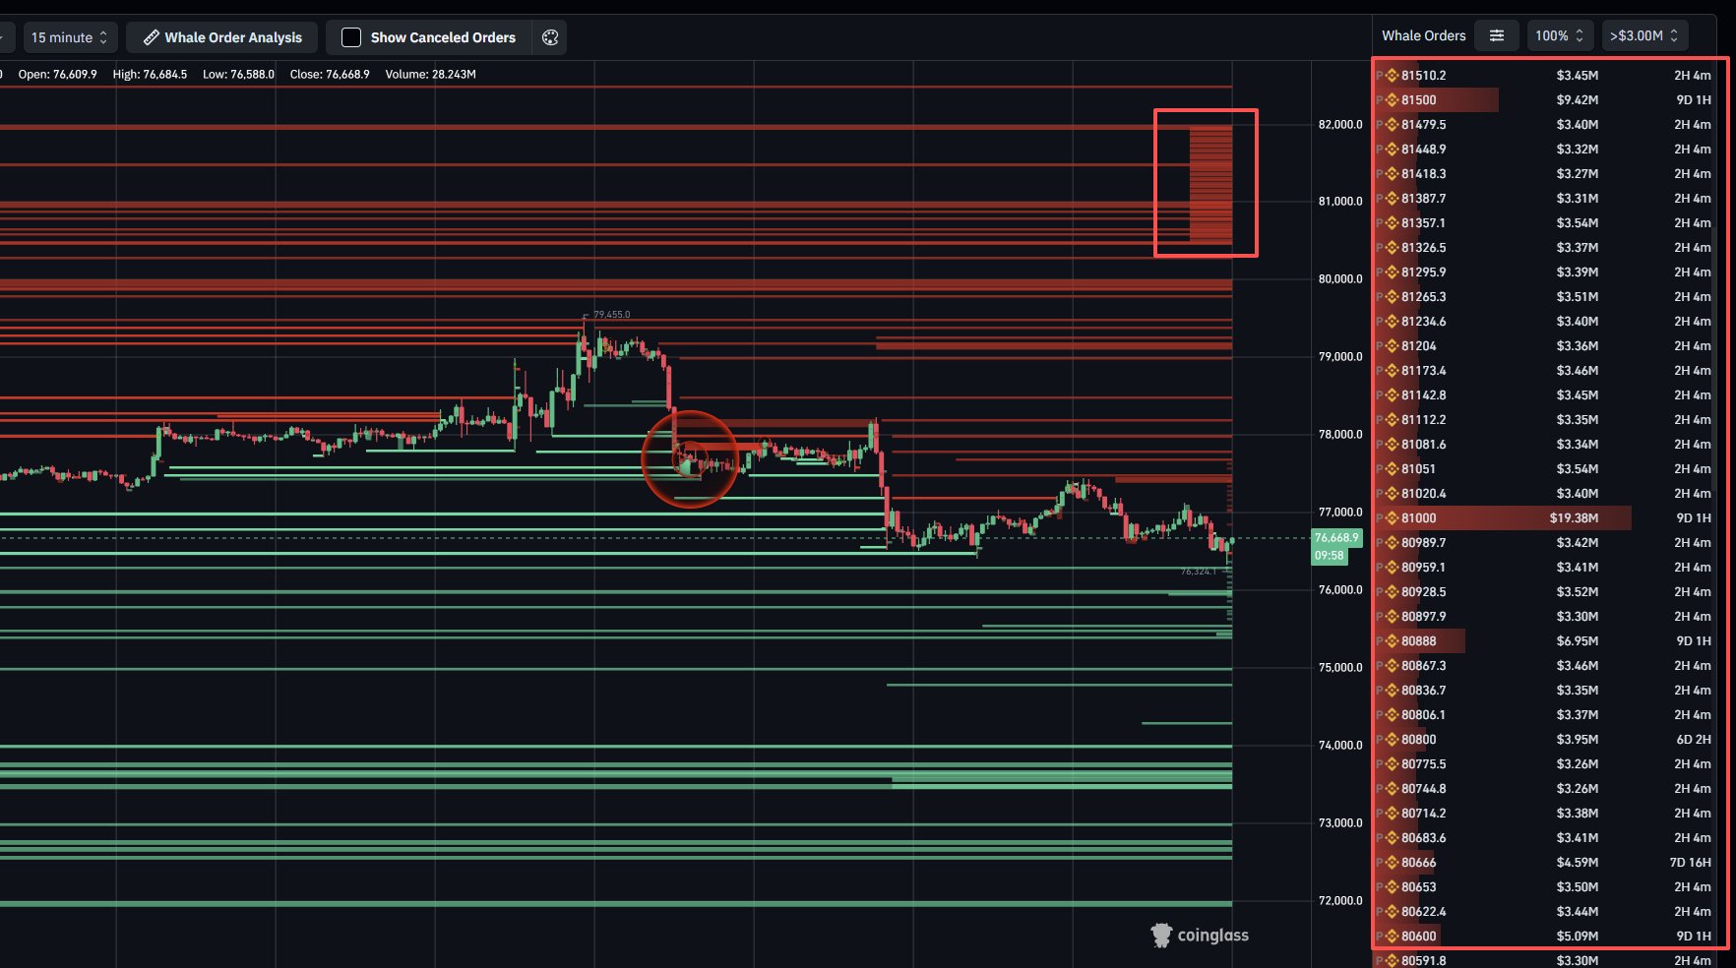Image resolution: width=1736 pixels, height=968 pixels.
Task: Expand the >$3.00M order size filter dropdown
Action: click(1643, 35)
